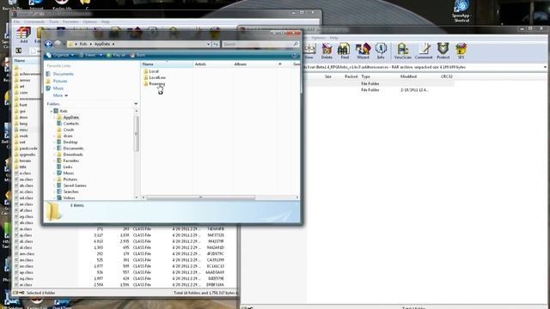Open Options menu in right WinRAR window
Screen dimensions: 550x309
319,38
